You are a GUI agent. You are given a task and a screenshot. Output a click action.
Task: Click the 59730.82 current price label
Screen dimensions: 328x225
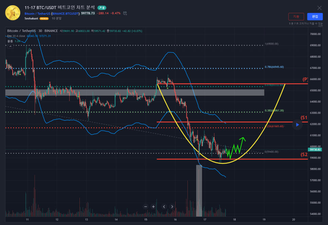click(x=315, y=149)
